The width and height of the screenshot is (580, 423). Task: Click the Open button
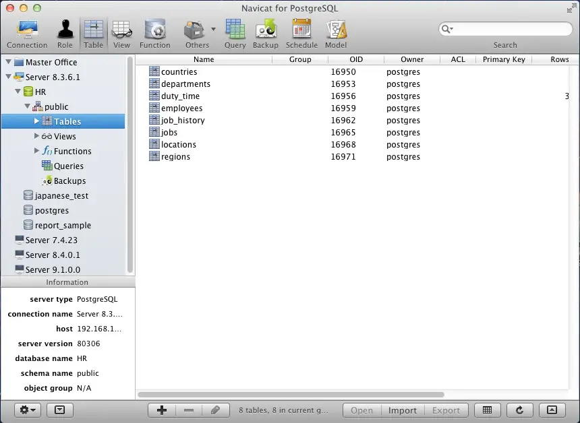click(361, 410)
